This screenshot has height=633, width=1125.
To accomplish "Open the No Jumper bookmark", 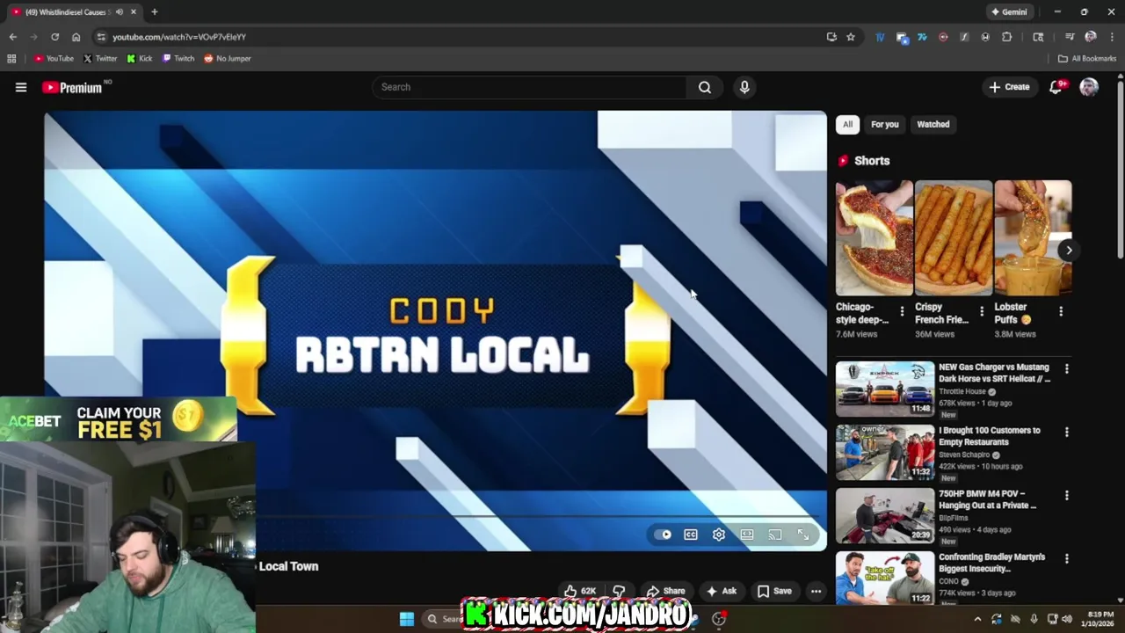I will coord(228,59).
